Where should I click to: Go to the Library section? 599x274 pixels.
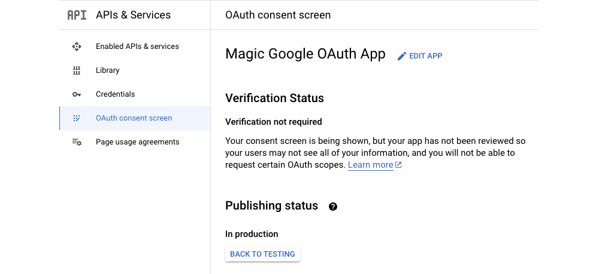(135, 70)
